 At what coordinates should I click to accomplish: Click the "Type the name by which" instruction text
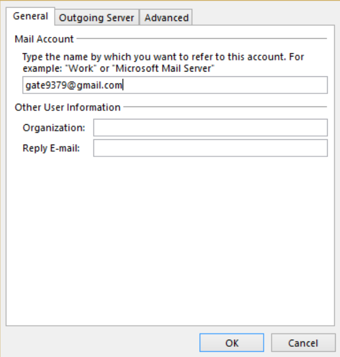pos(163,62)
